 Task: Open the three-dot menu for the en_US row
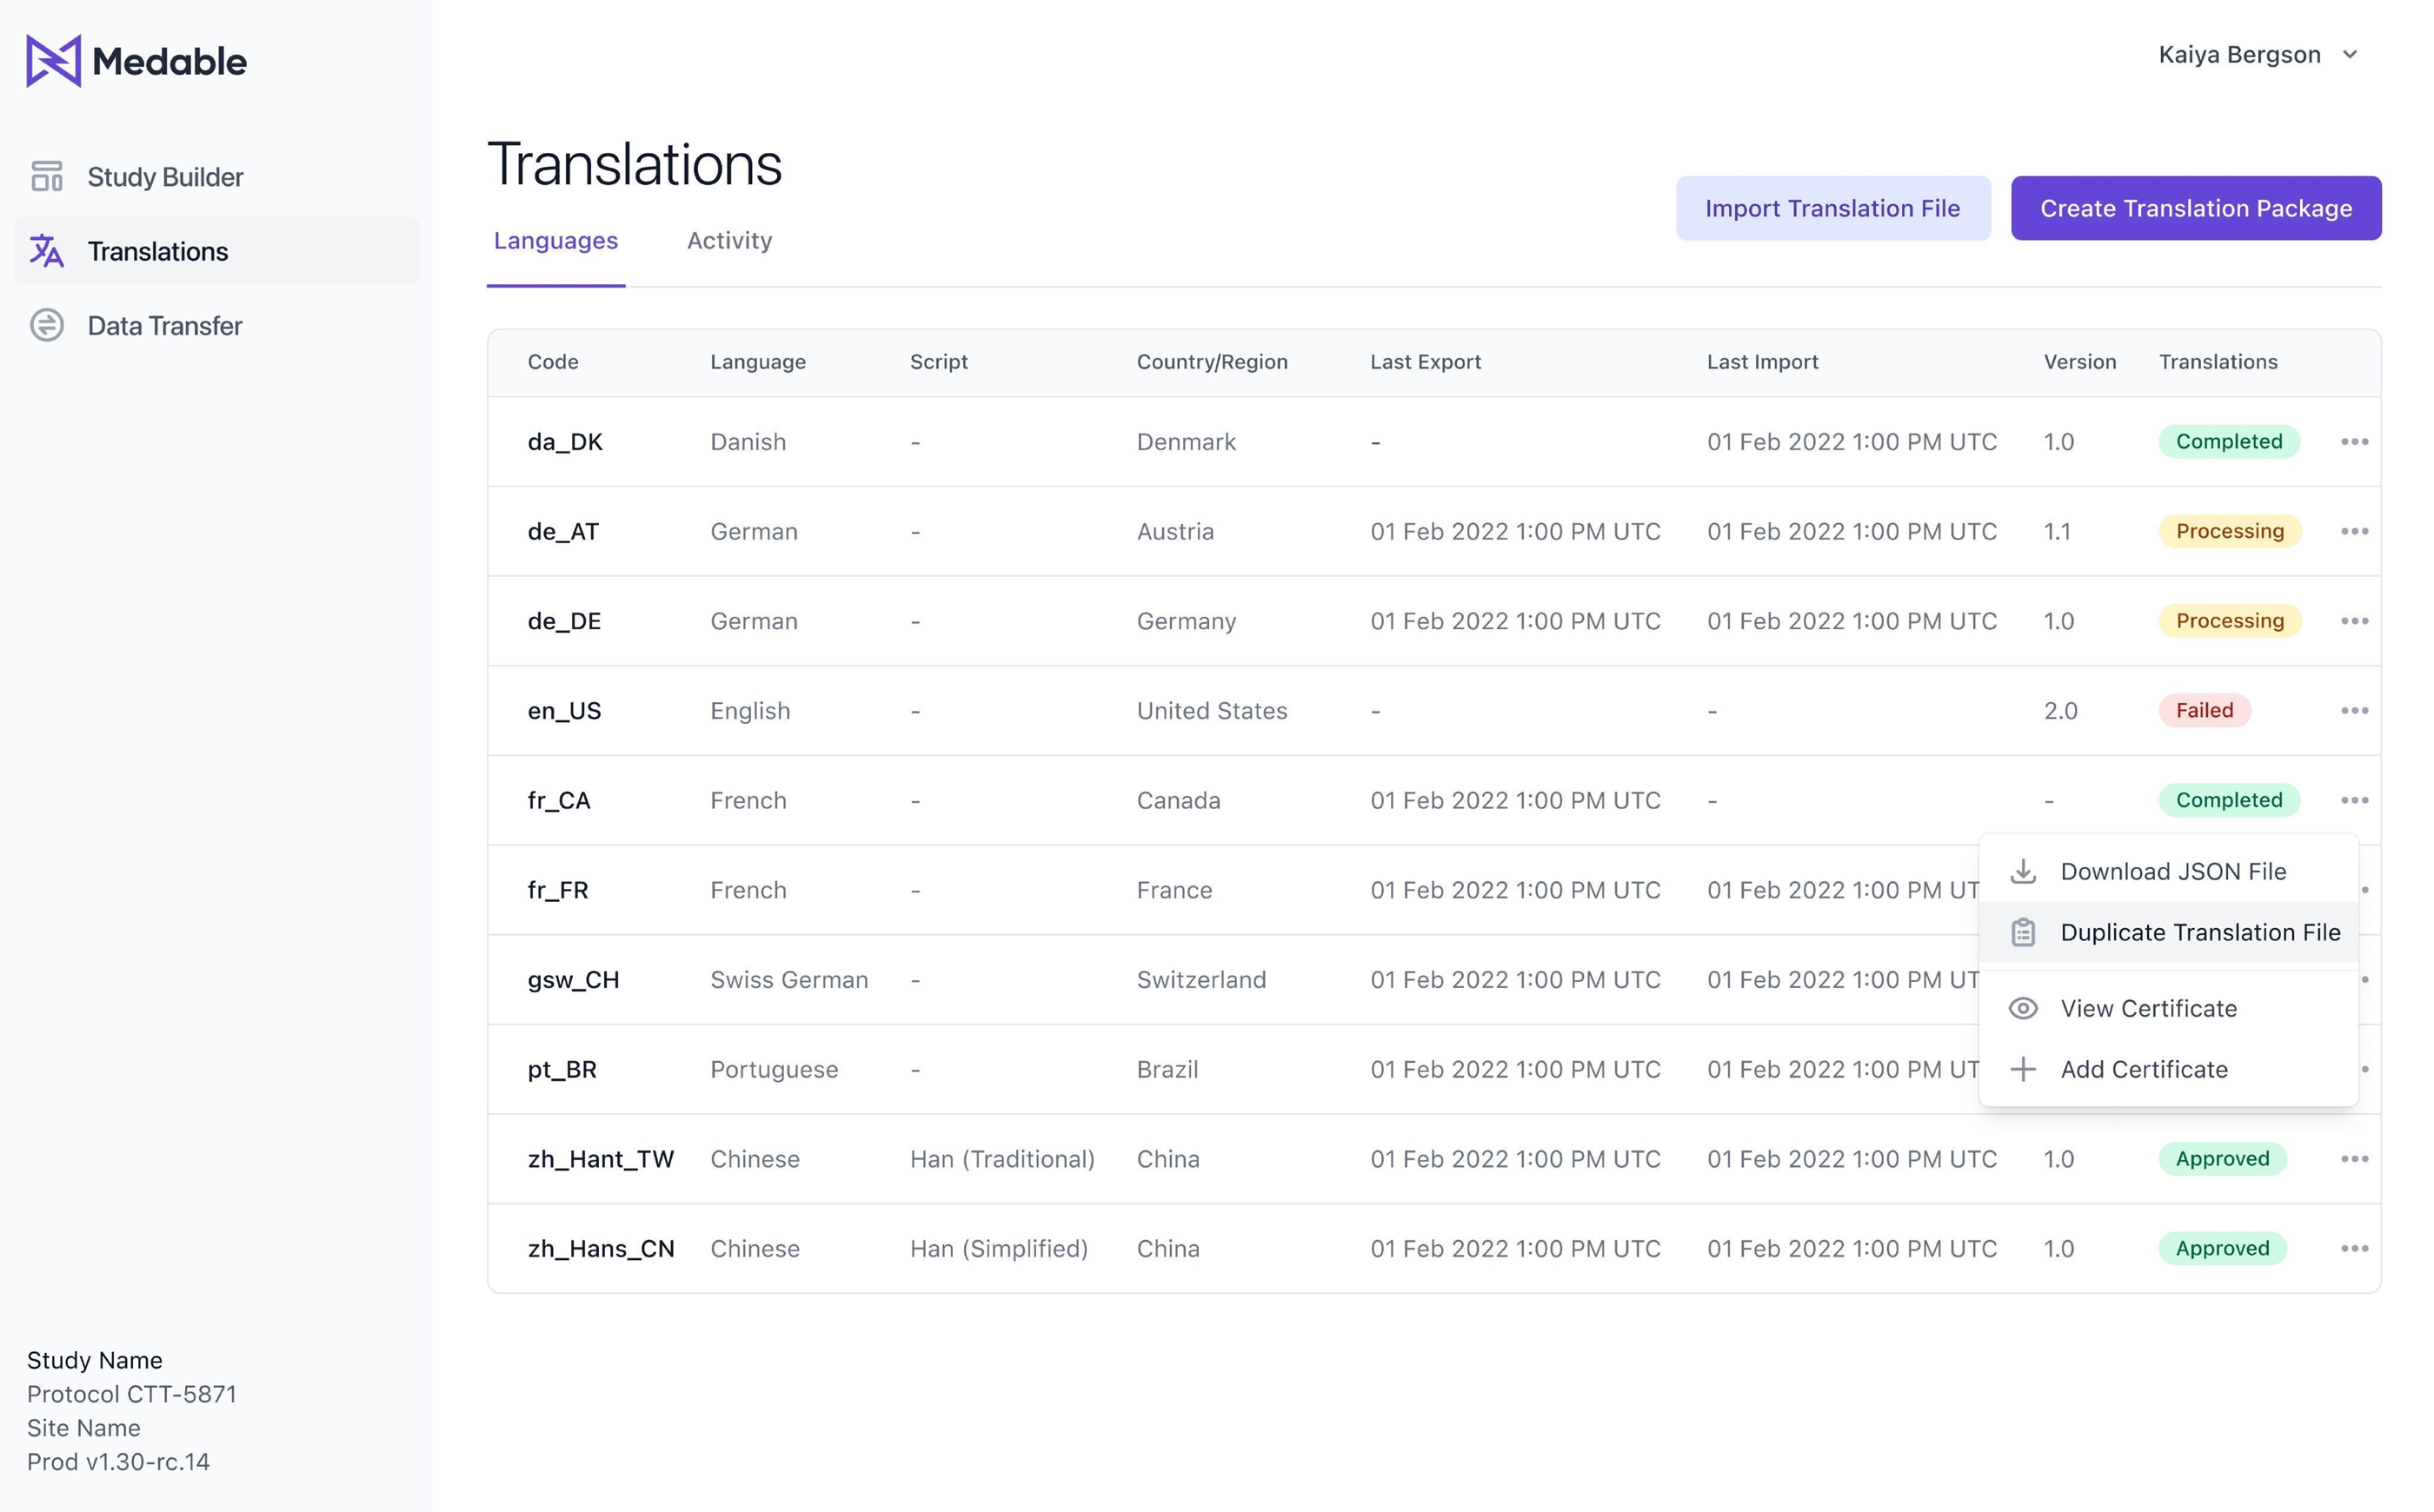(x=2354, y=711)
